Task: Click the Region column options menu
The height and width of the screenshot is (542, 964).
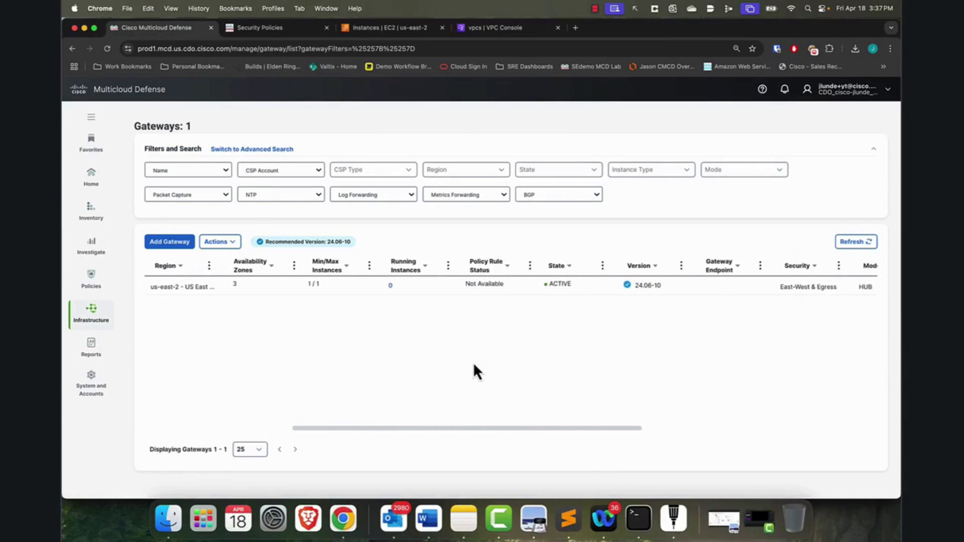Action: [x=209, y=265]
